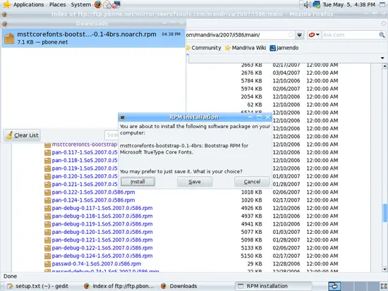Click the search magnifier icon
This screenshot has height=291, width=388.
pos(382,35)
